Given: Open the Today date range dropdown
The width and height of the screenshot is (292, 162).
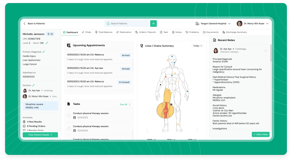Looking at the screenshot, I should (x=198, y=46).
